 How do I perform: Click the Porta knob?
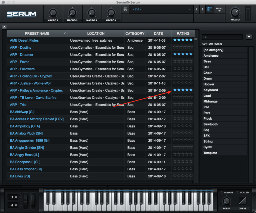coord(226,201)
